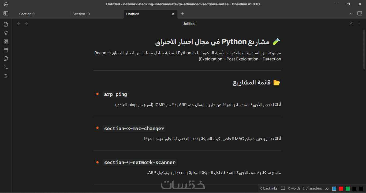The image size is (366, 193).
Task: Select the green color swatch in status bar
Action: coord(348,188)
